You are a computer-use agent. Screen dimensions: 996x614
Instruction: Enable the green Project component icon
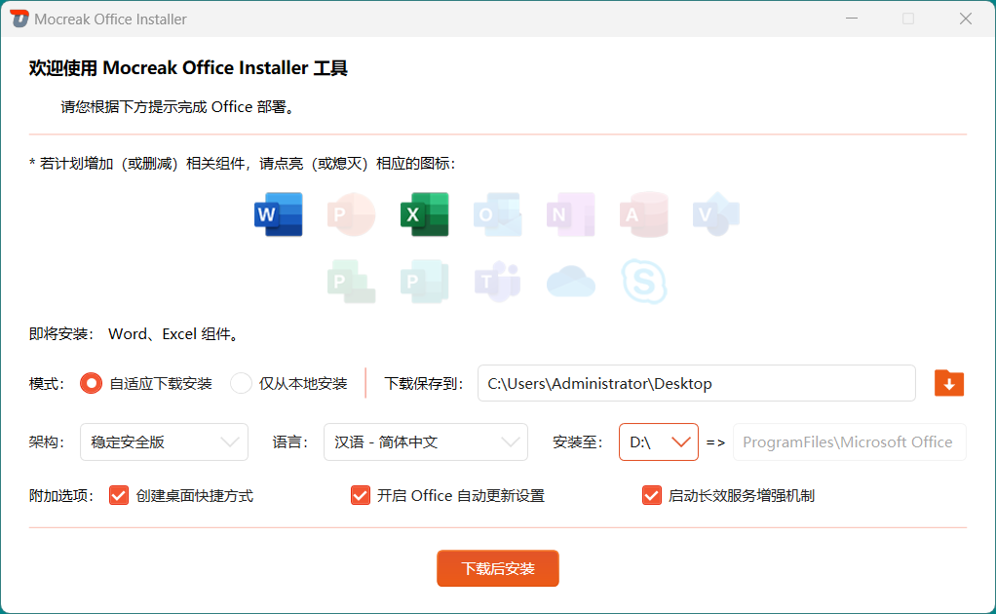point(351,282)
